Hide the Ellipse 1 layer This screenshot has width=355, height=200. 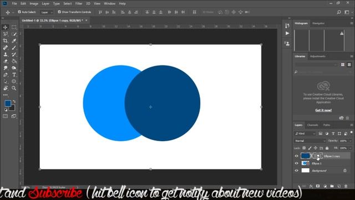click(296, 163)
